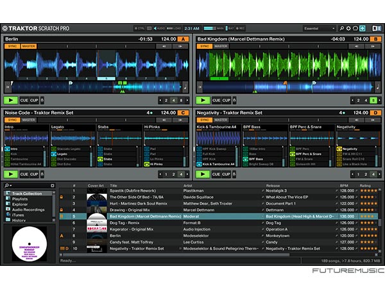This screenshot has width=385, height=289.
Task: Decrease loop size arrow on Deck A
Action: click(x=160, y=100)
